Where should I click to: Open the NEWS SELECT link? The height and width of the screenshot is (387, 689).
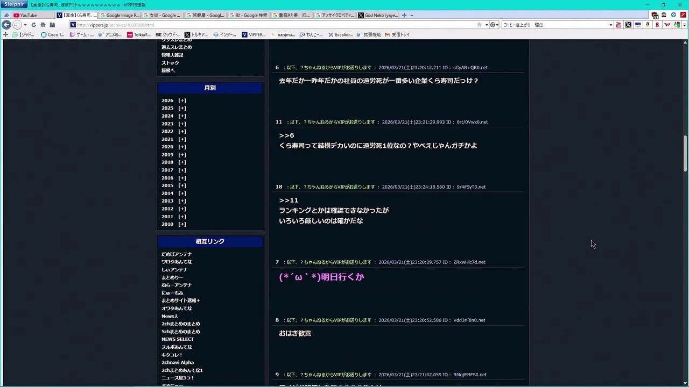(178, 339)
